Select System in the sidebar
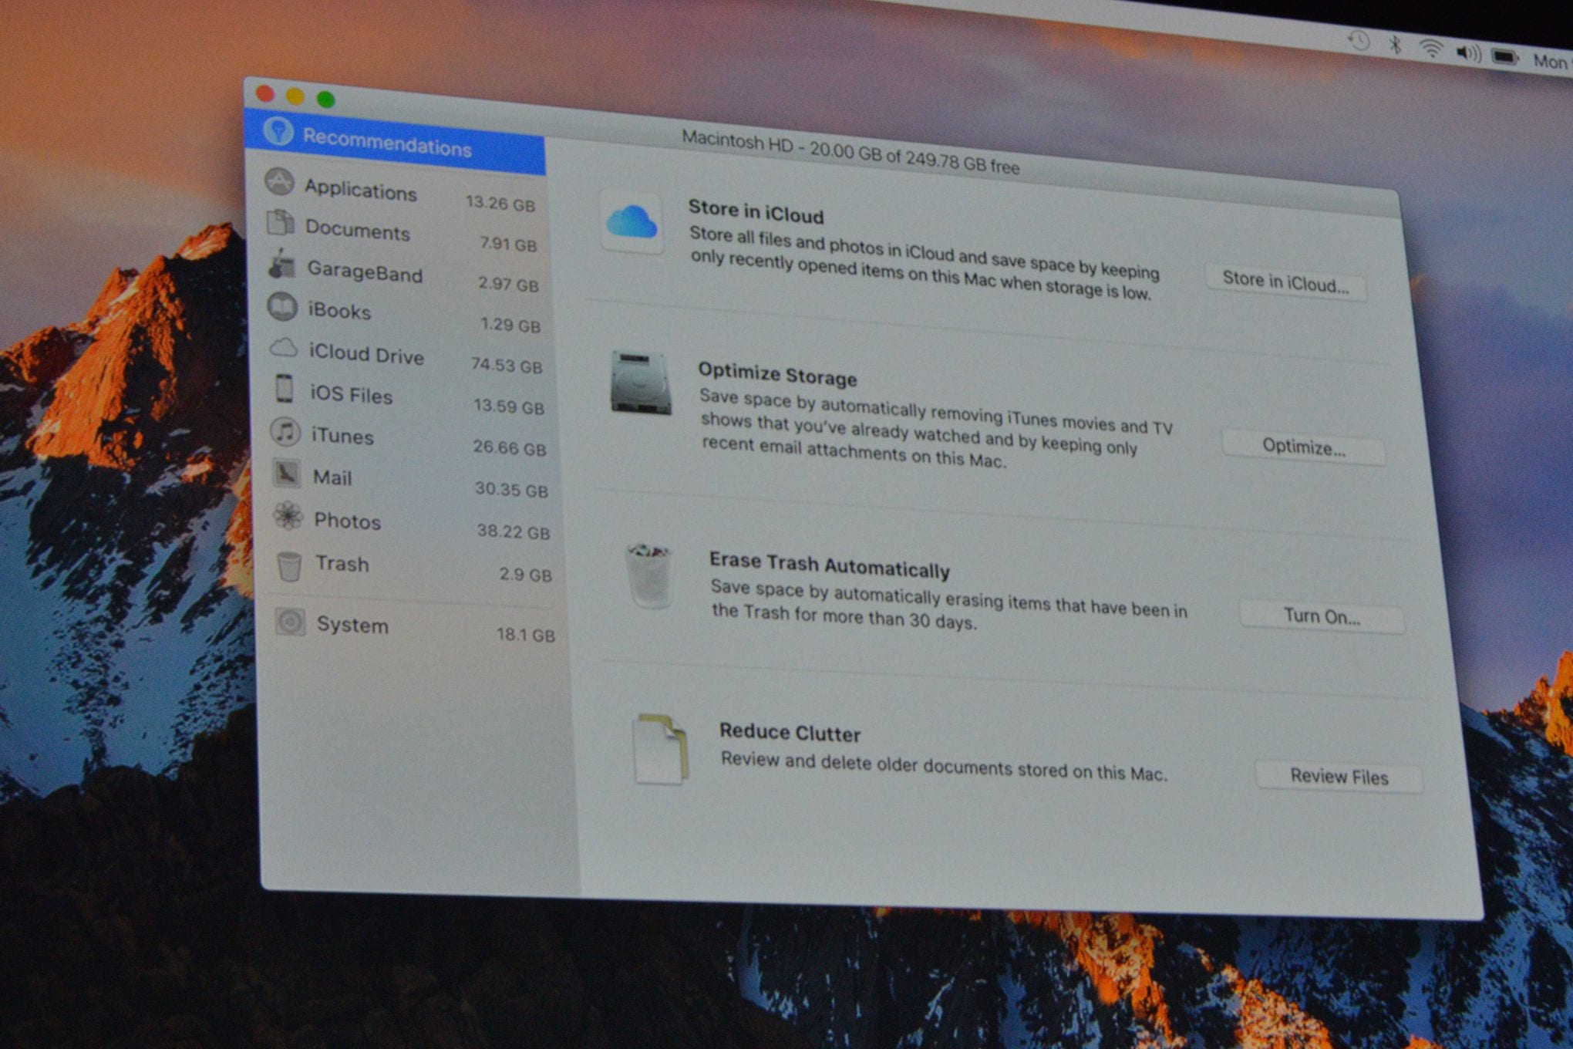Screen dimensions: 1573x1049 (x=416, y=629)
